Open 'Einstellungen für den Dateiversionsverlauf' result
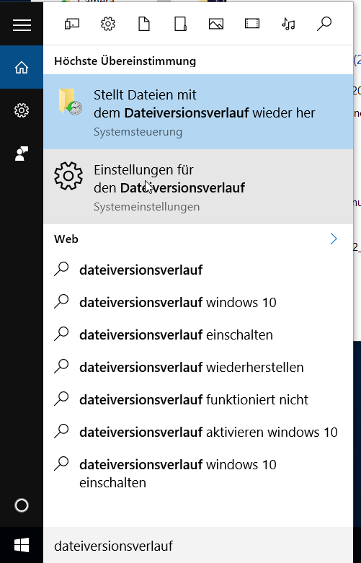 coord(198,187)
